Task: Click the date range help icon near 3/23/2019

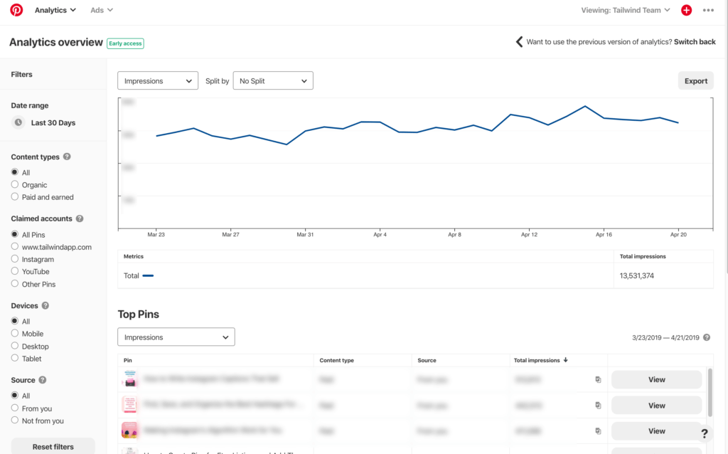Action: [x=707, y=337]
